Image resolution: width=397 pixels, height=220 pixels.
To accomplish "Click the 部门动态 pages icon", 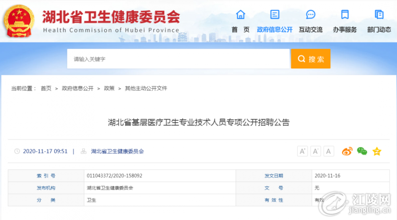I will tap(379, 14).
